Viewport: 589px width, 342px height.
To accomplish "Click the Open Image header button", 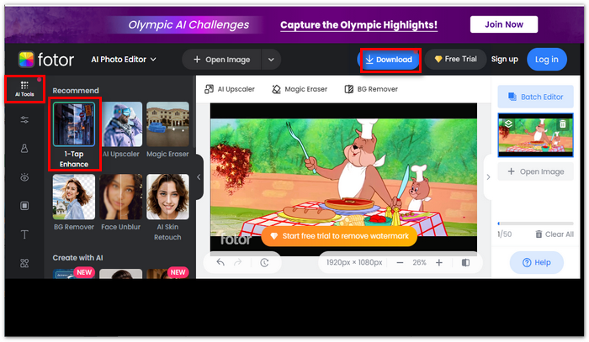I will tap(221, 60).
